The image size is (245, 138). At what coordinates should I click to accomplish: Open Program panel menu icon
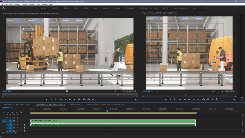[x=176, y=13]
